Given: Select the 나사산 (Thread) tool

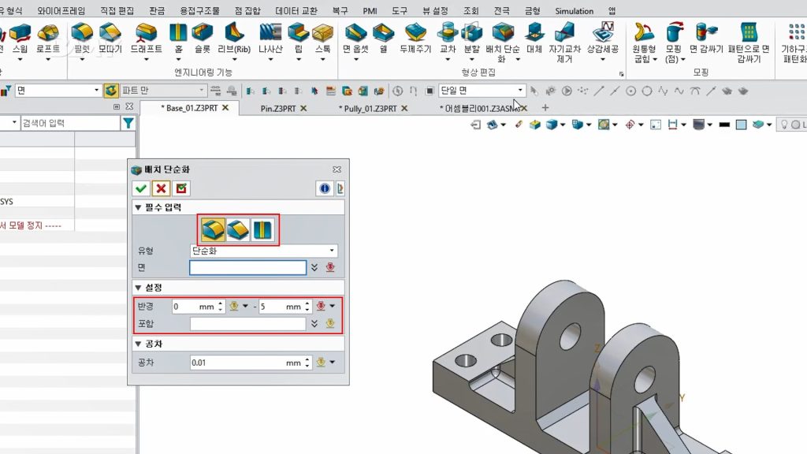Looking at the screenshot, I should (270, 39).
